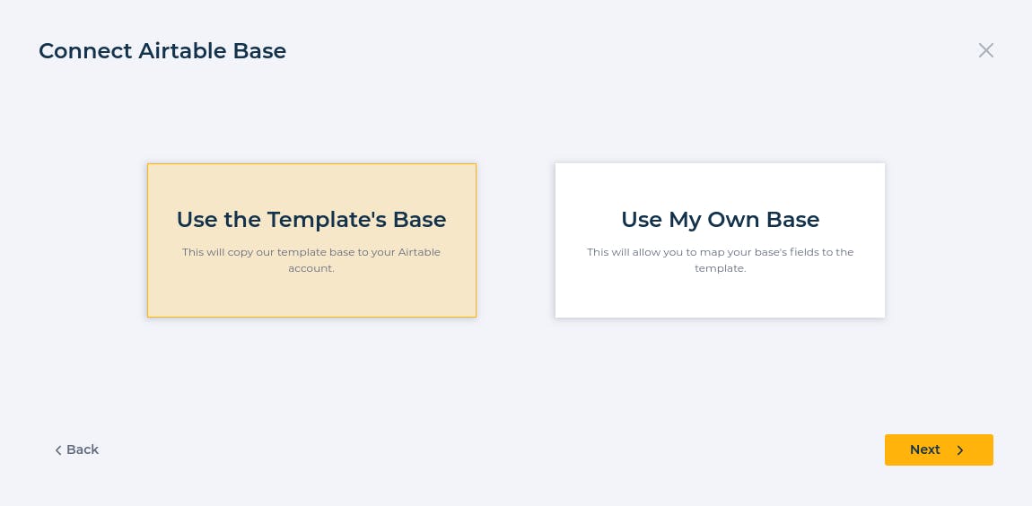Click the word Back at bottom left

click(83, 449)
